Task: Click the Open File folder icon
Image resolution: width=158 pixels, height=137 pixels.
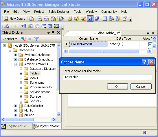Action: 70,19
